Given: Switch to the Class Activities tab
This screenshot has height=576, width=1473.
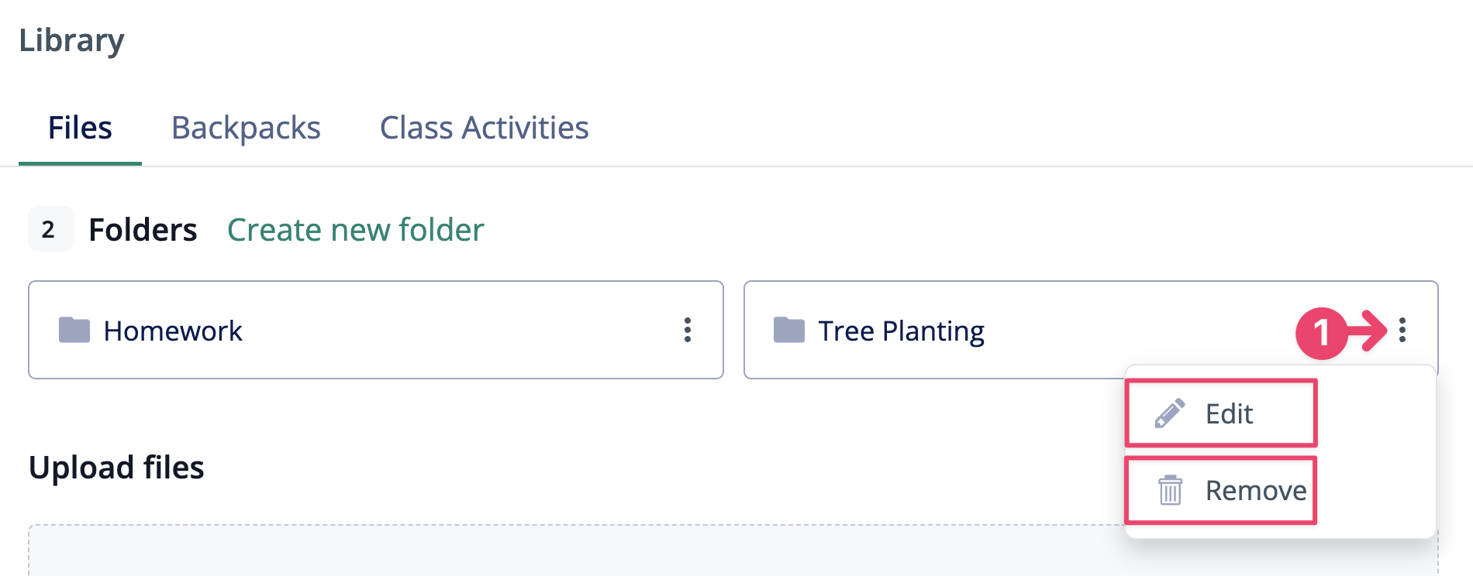Looking at the screenshot, I should tap(484, 128).
